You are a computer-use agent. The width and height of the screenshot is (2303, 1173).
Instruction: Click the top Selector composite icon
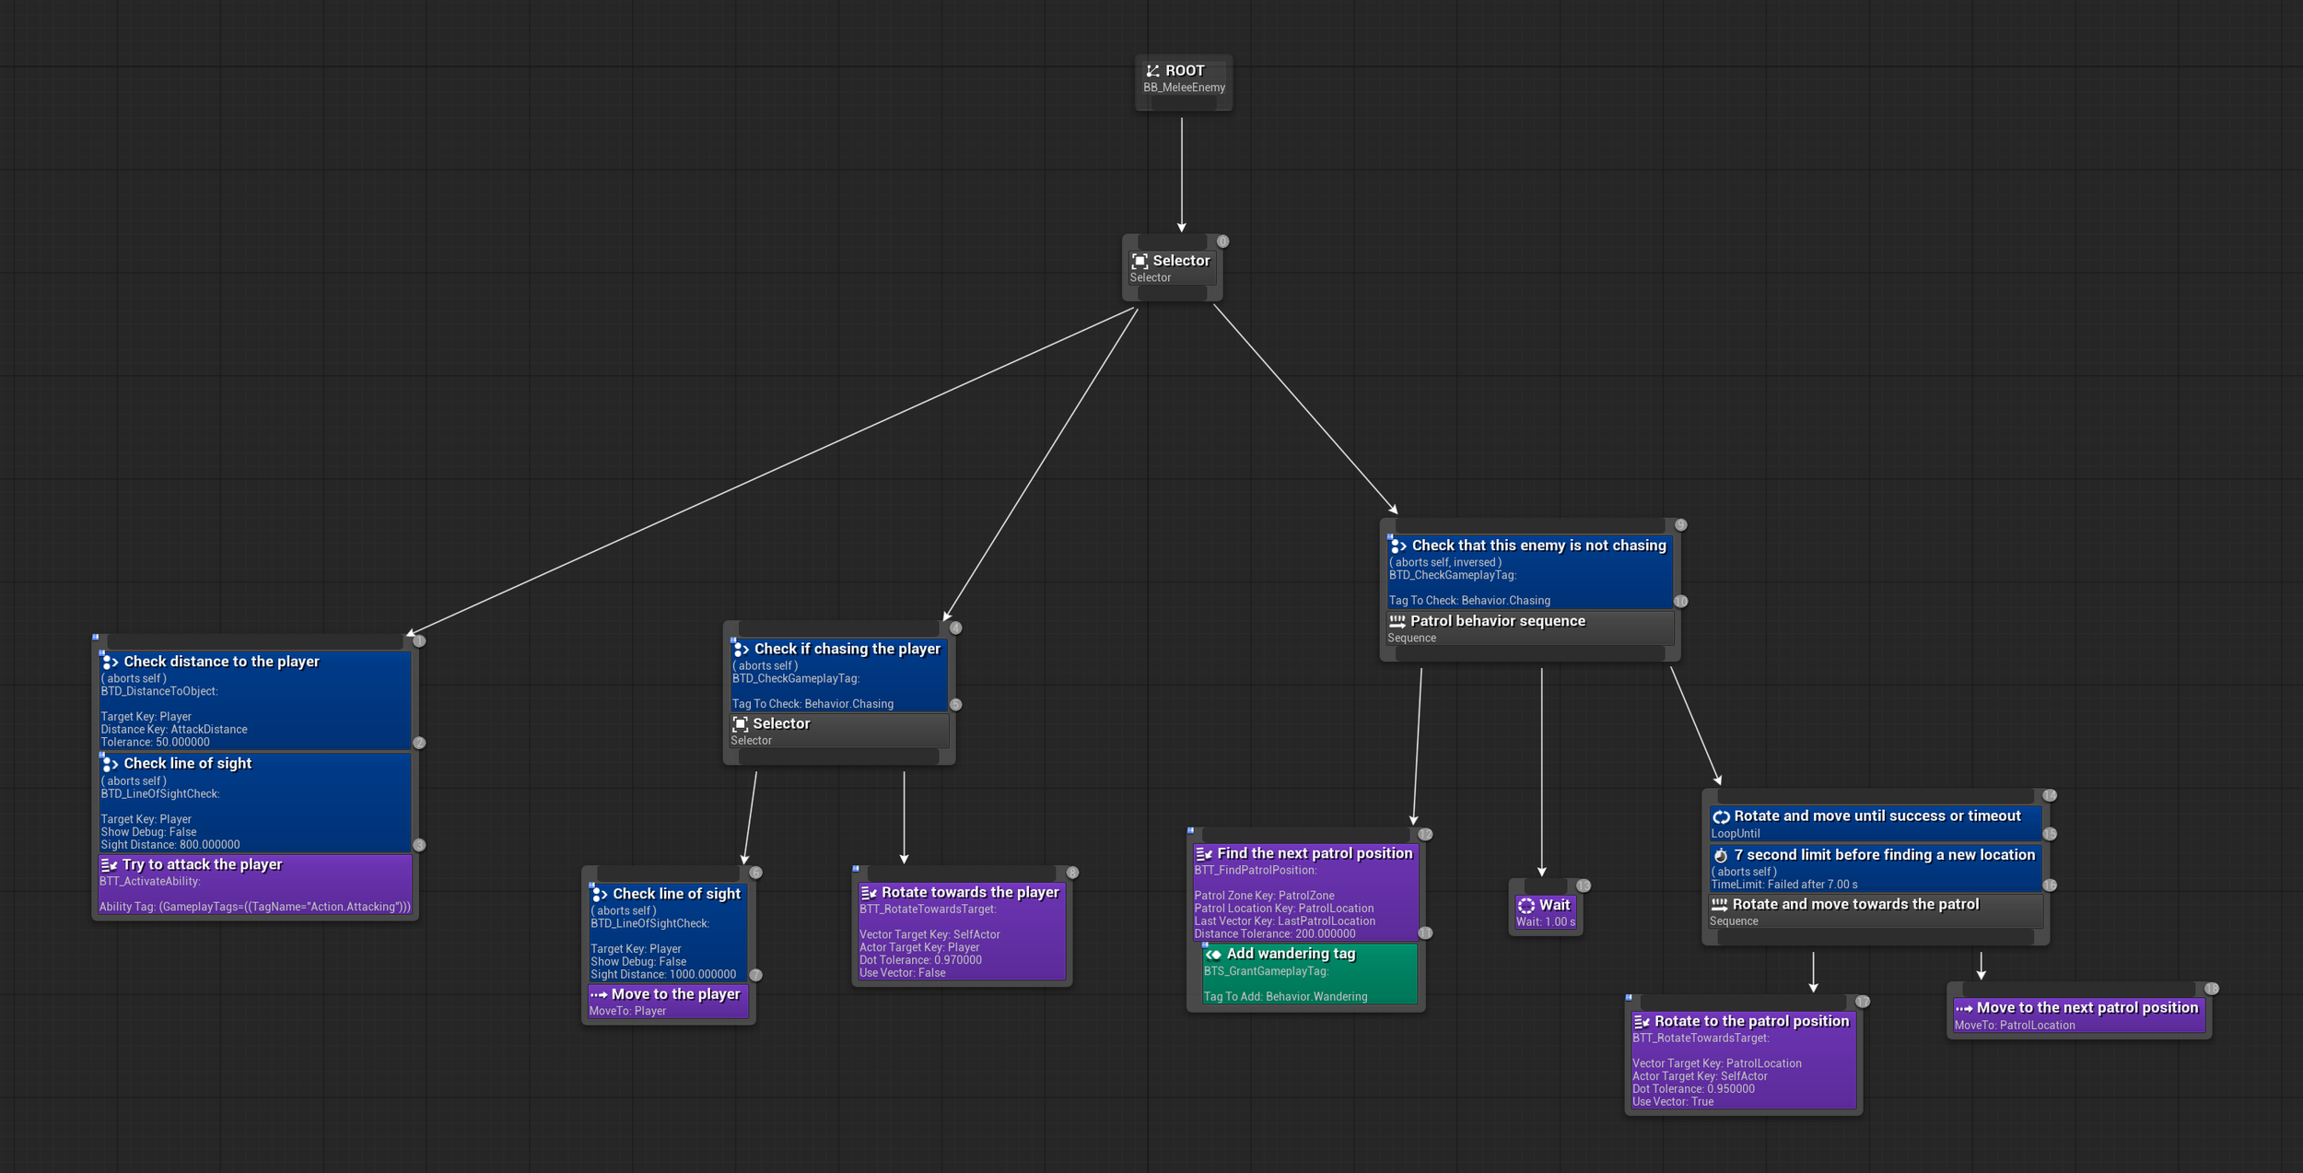click(x=1140, y=261)
